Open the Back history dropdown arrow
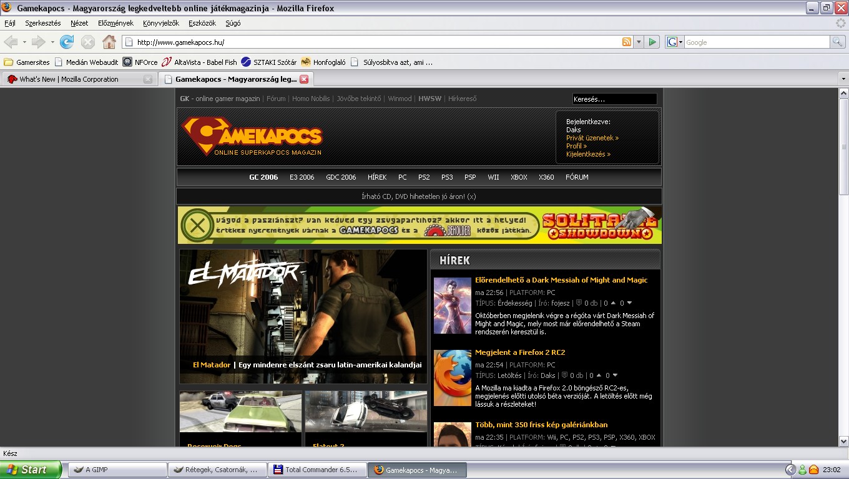The image size is (849, 479). [24, 42]
